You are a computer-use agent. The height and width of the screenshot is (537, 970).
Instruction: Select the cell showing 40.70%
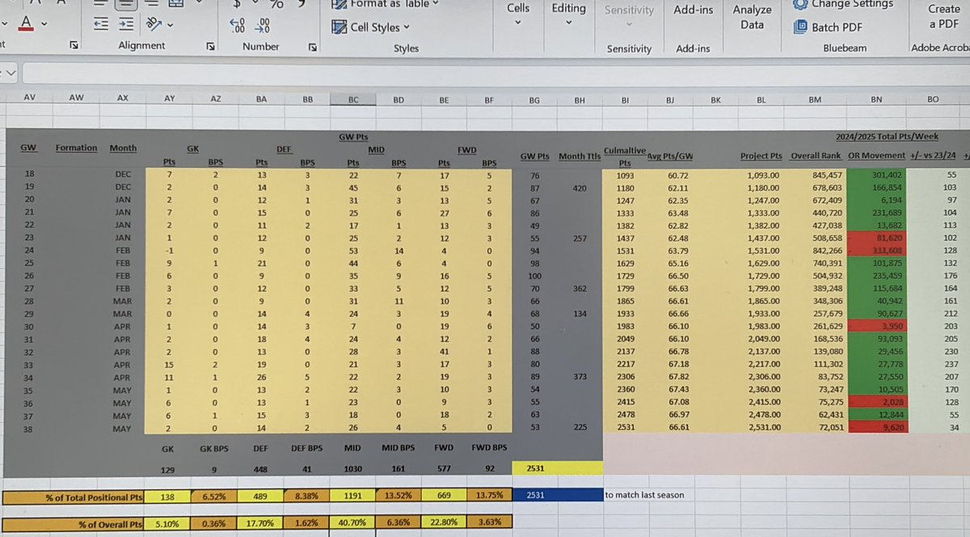[x=353, y=522]
